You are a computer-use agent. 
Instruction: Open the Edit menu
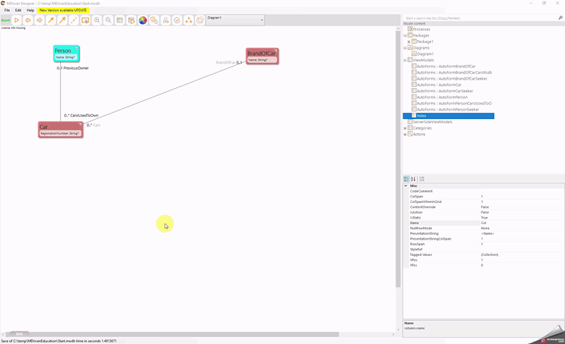18,11
